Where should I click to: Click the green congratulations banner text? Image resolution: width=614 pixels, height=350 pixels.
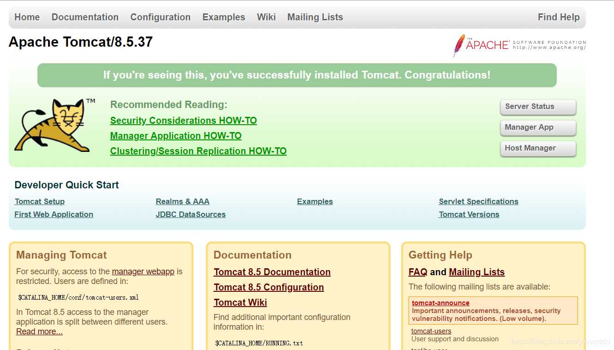pyautogui.click(x=297, y=75)
